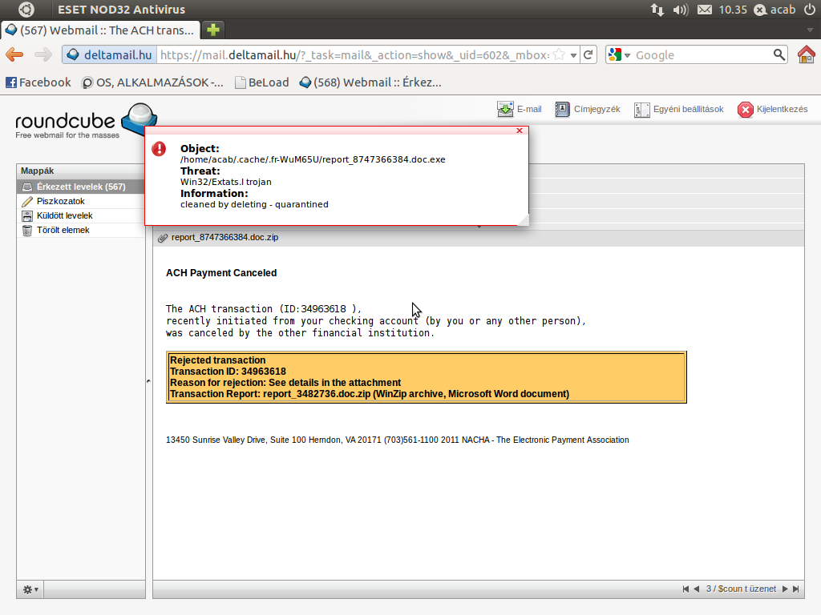This screenshot has width=821, height=615.
Task: Open the power session menu icon
Action: (810, 10)
